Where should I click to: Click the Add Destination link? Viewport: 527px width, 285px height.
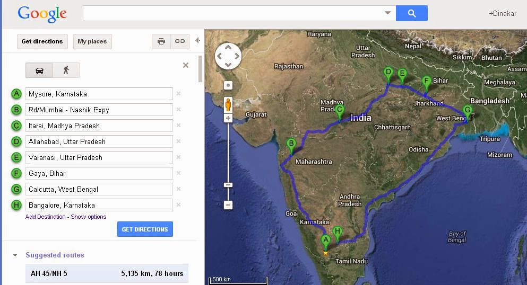click(45, 217)
